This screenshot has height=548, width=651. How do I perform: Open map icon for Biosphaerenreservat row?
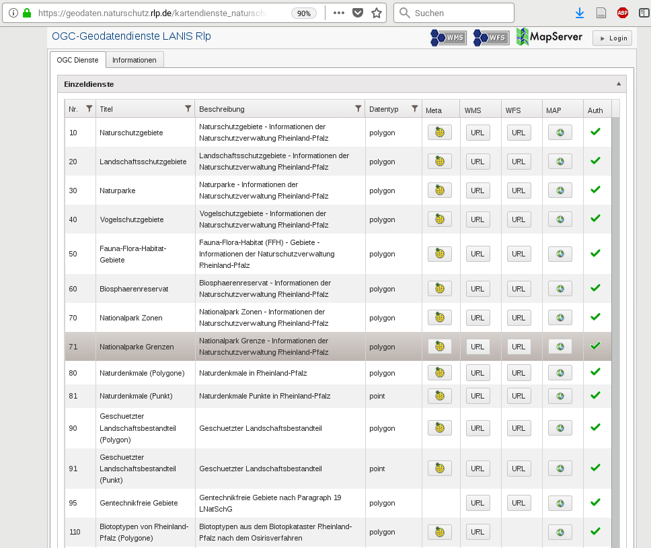[x=560, y=288]
